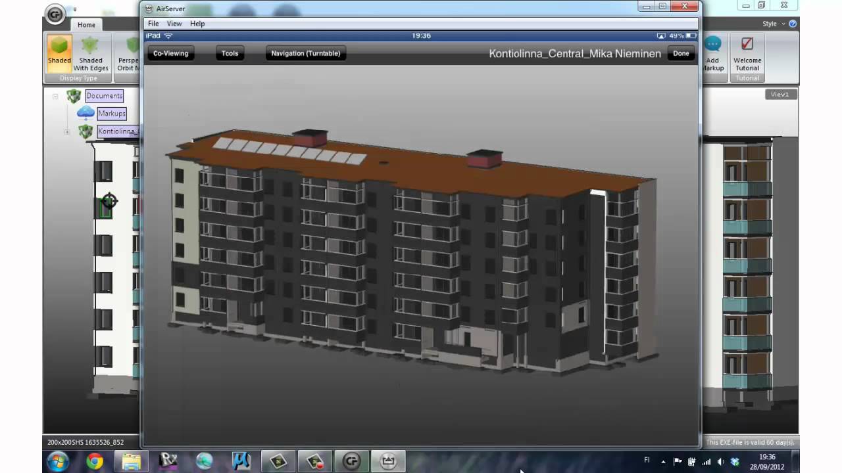The image size is (842, 473).
Task: Tap Navigation (Turntable) button
Action: 306,53
